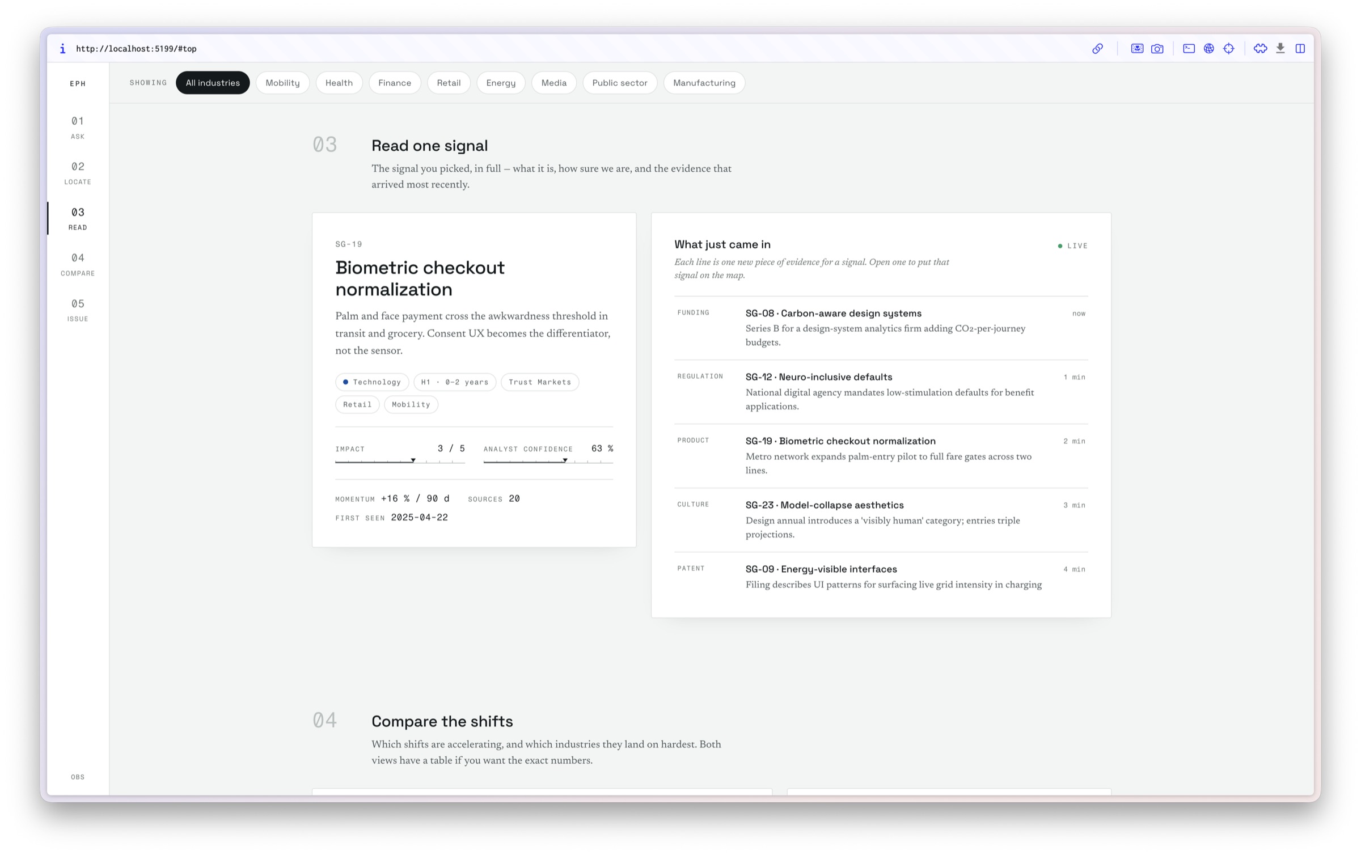Click the copy link icon in toolbar
This screenshot has width=1361, height=855.
[1097, 49]
